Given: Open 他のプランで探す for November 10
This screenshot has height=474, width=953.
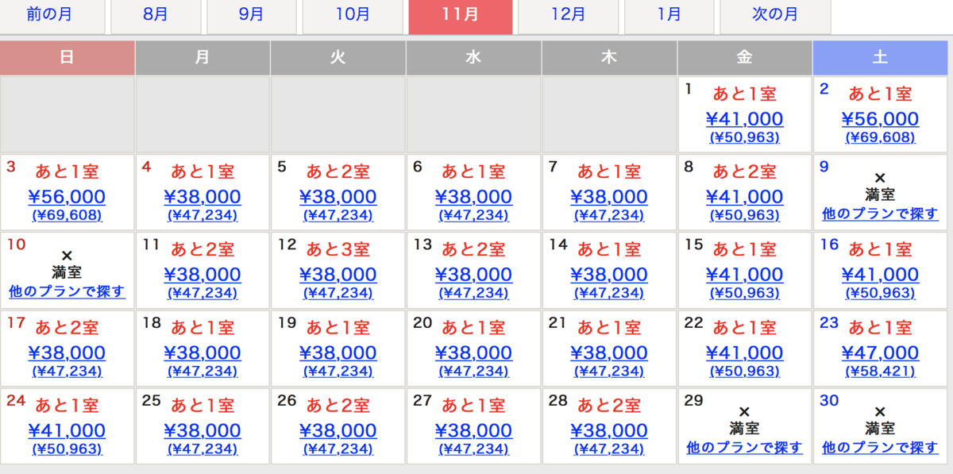Looking at the screenshot, I should point(67,291).
